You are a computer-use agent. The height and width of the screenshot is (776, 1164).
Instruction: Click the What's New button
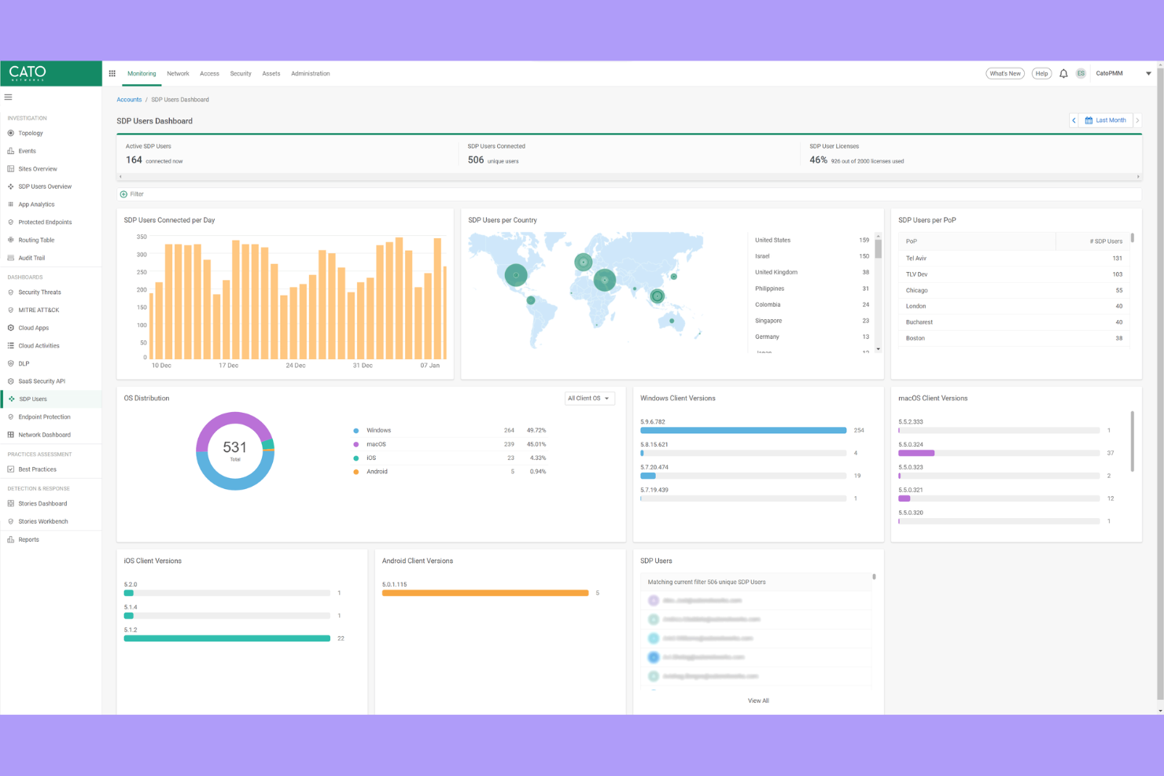coord(1004,73)
